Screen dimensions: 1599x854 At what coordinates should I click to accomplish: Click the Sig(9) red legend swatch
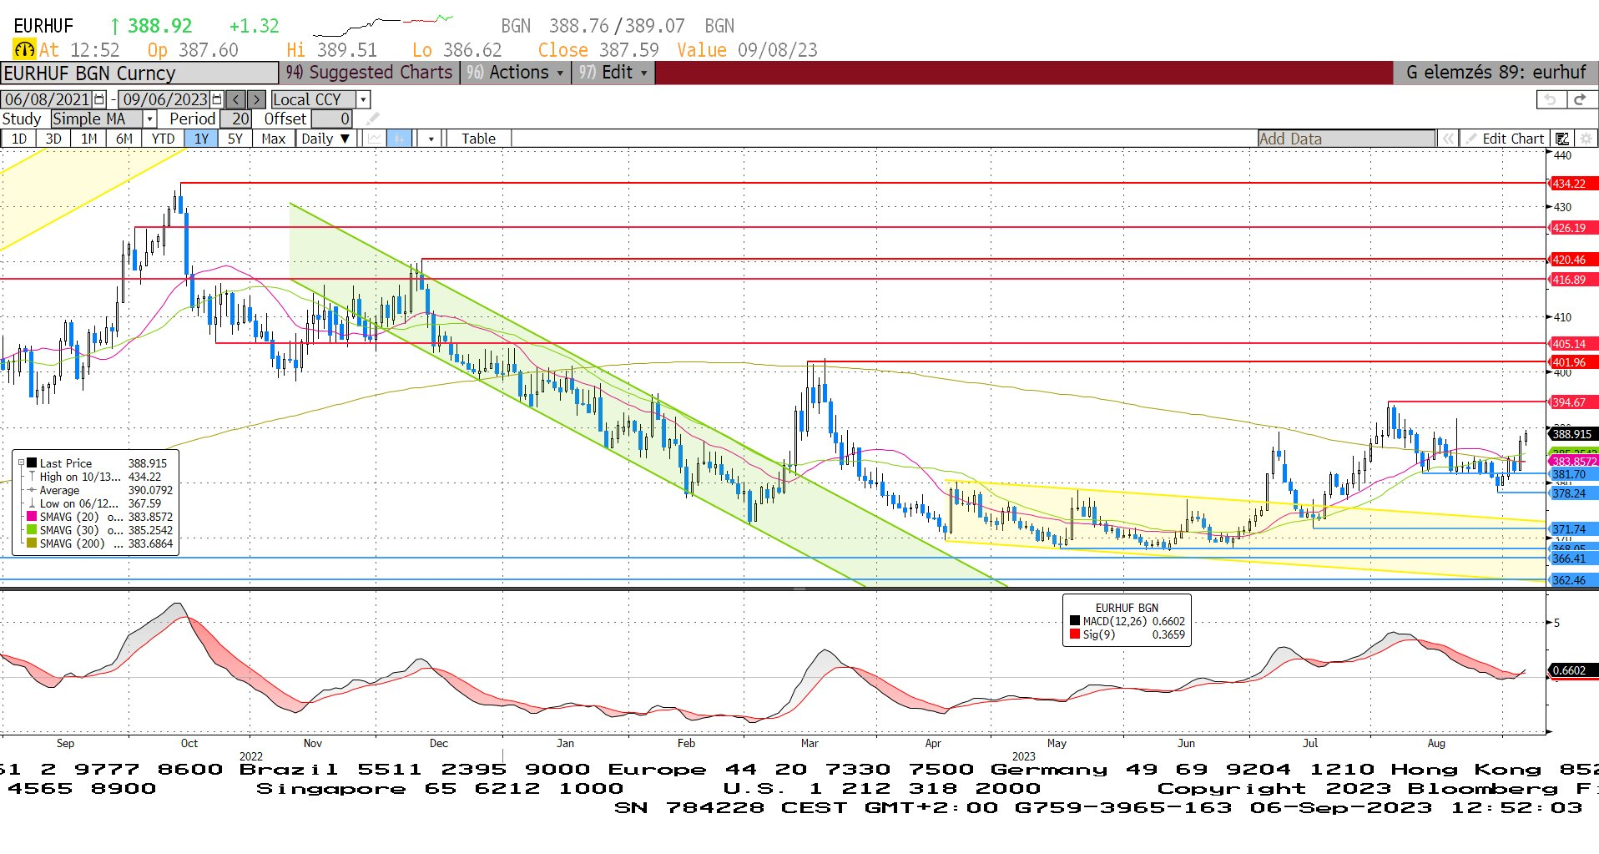[x=1075, y=634]
